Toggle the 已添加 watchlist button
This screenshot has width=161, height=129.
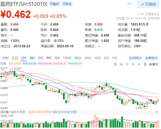click(x=148, y=4)
